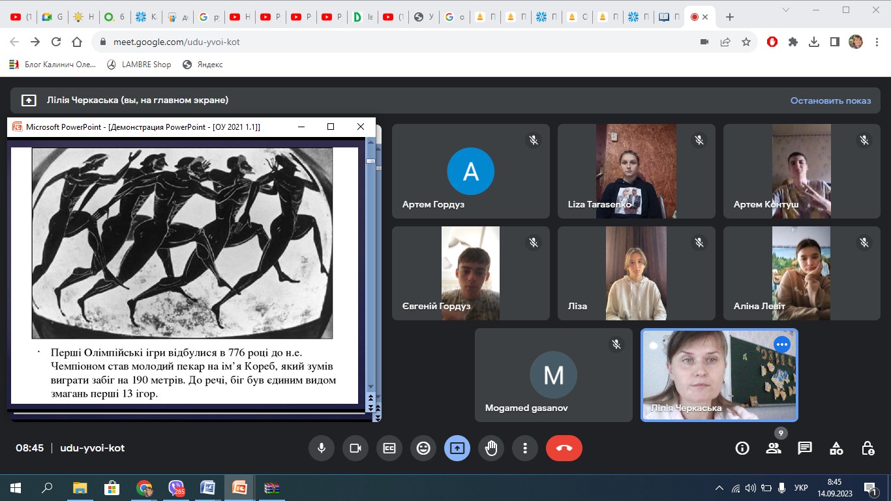
Task: Click the Артем Гордуз avatar
Action: (x=470, y=172)
